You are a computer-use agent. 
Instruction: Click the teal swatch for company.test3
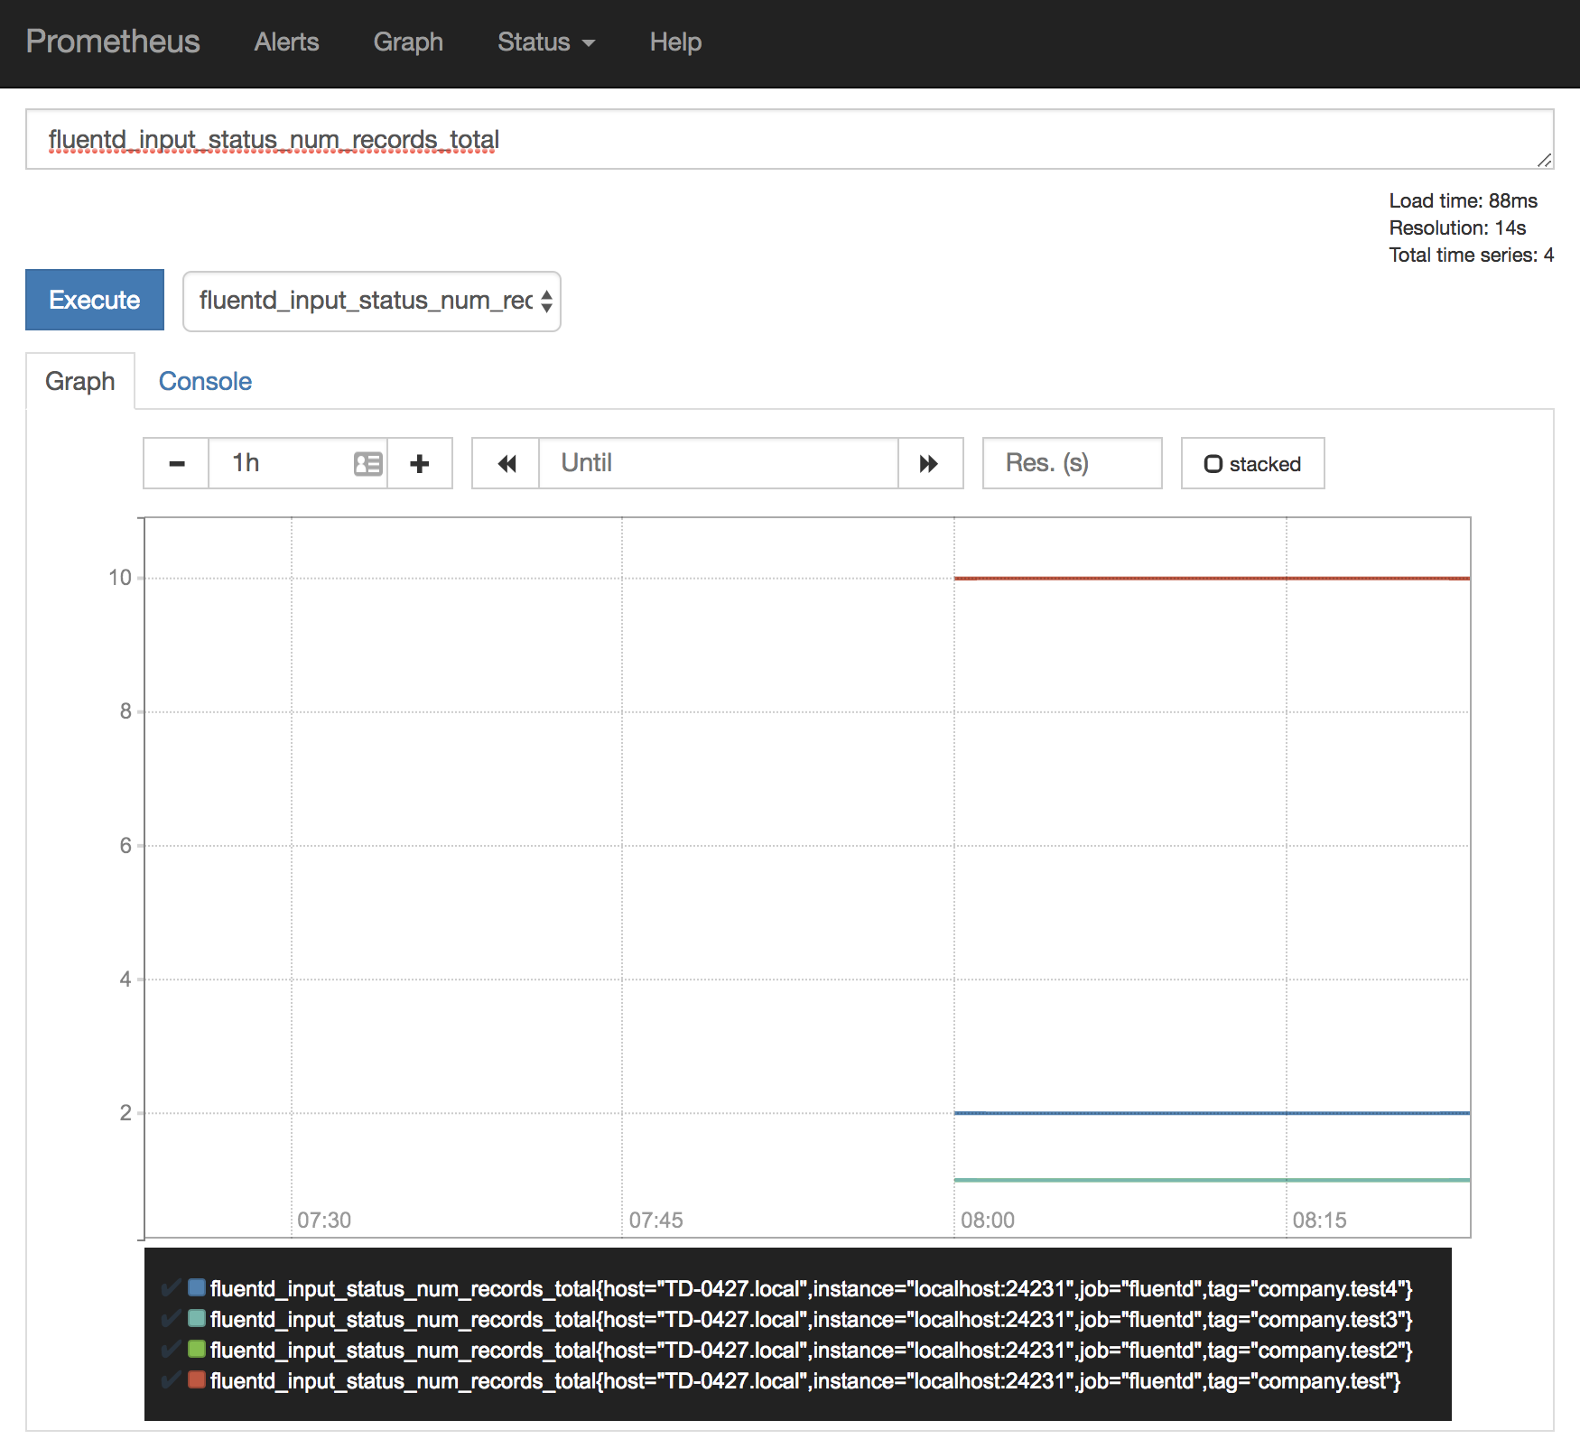(x=197, y=1318)
